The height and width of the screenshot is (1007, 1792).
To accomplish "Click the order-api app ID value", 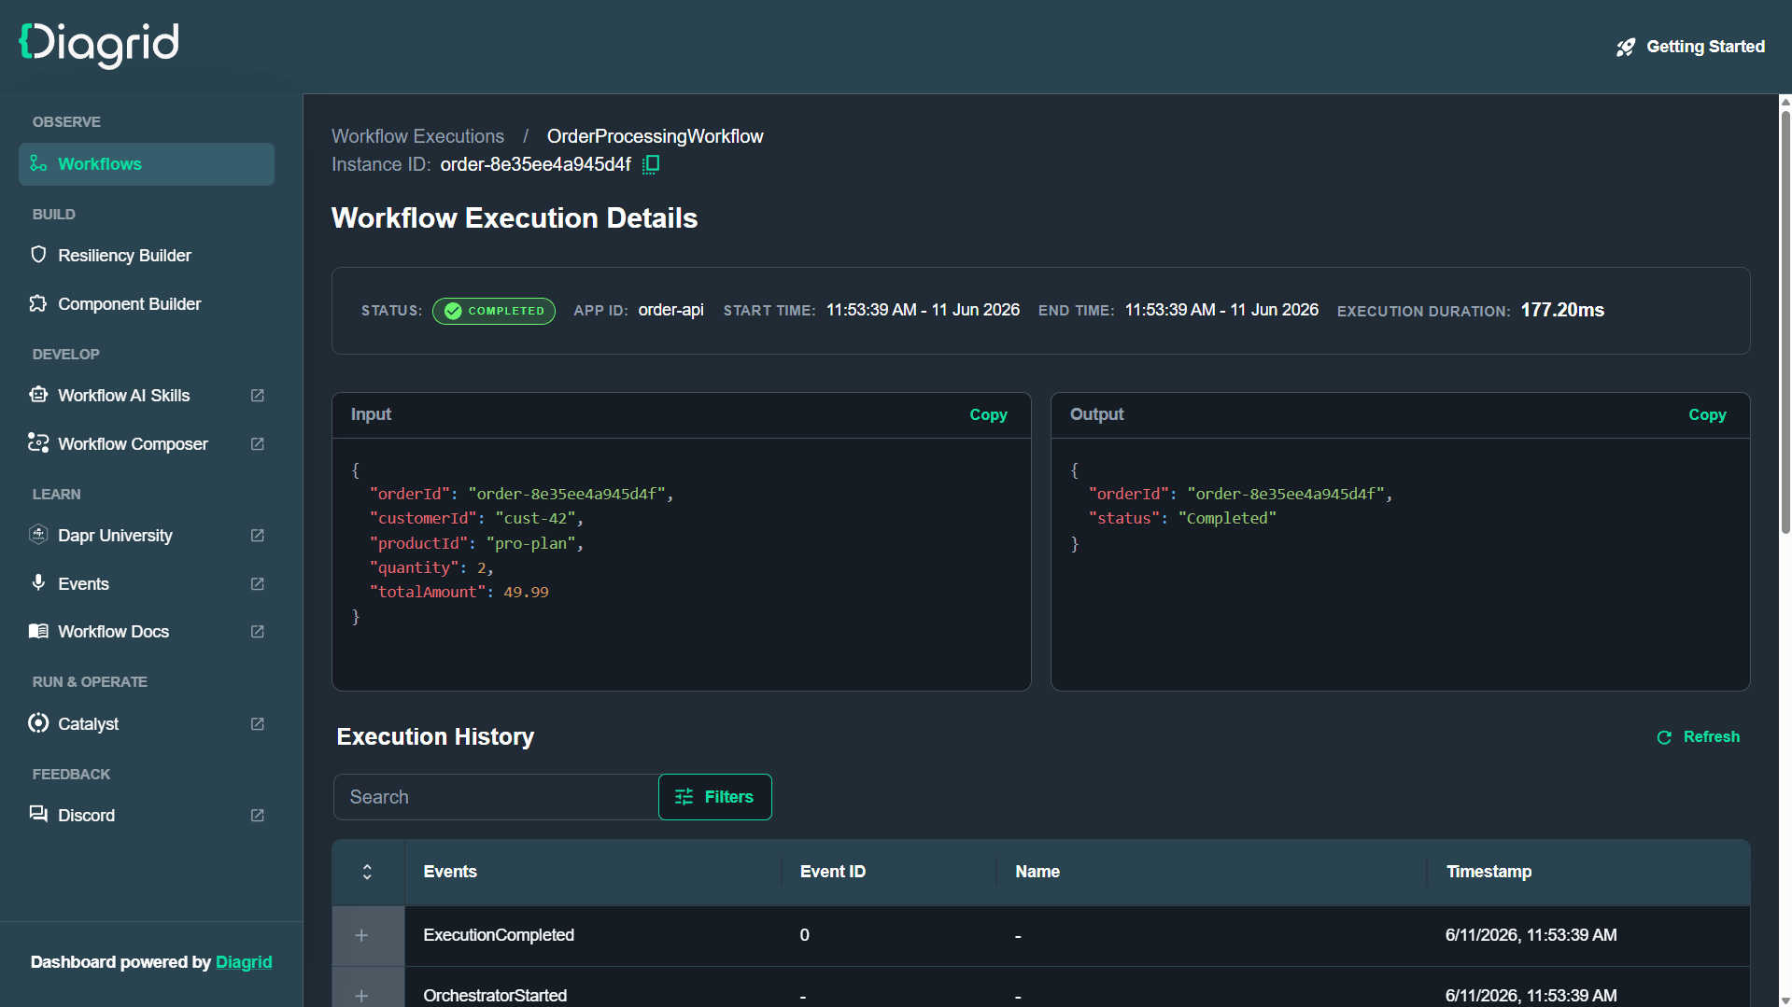I will point(670,310).
